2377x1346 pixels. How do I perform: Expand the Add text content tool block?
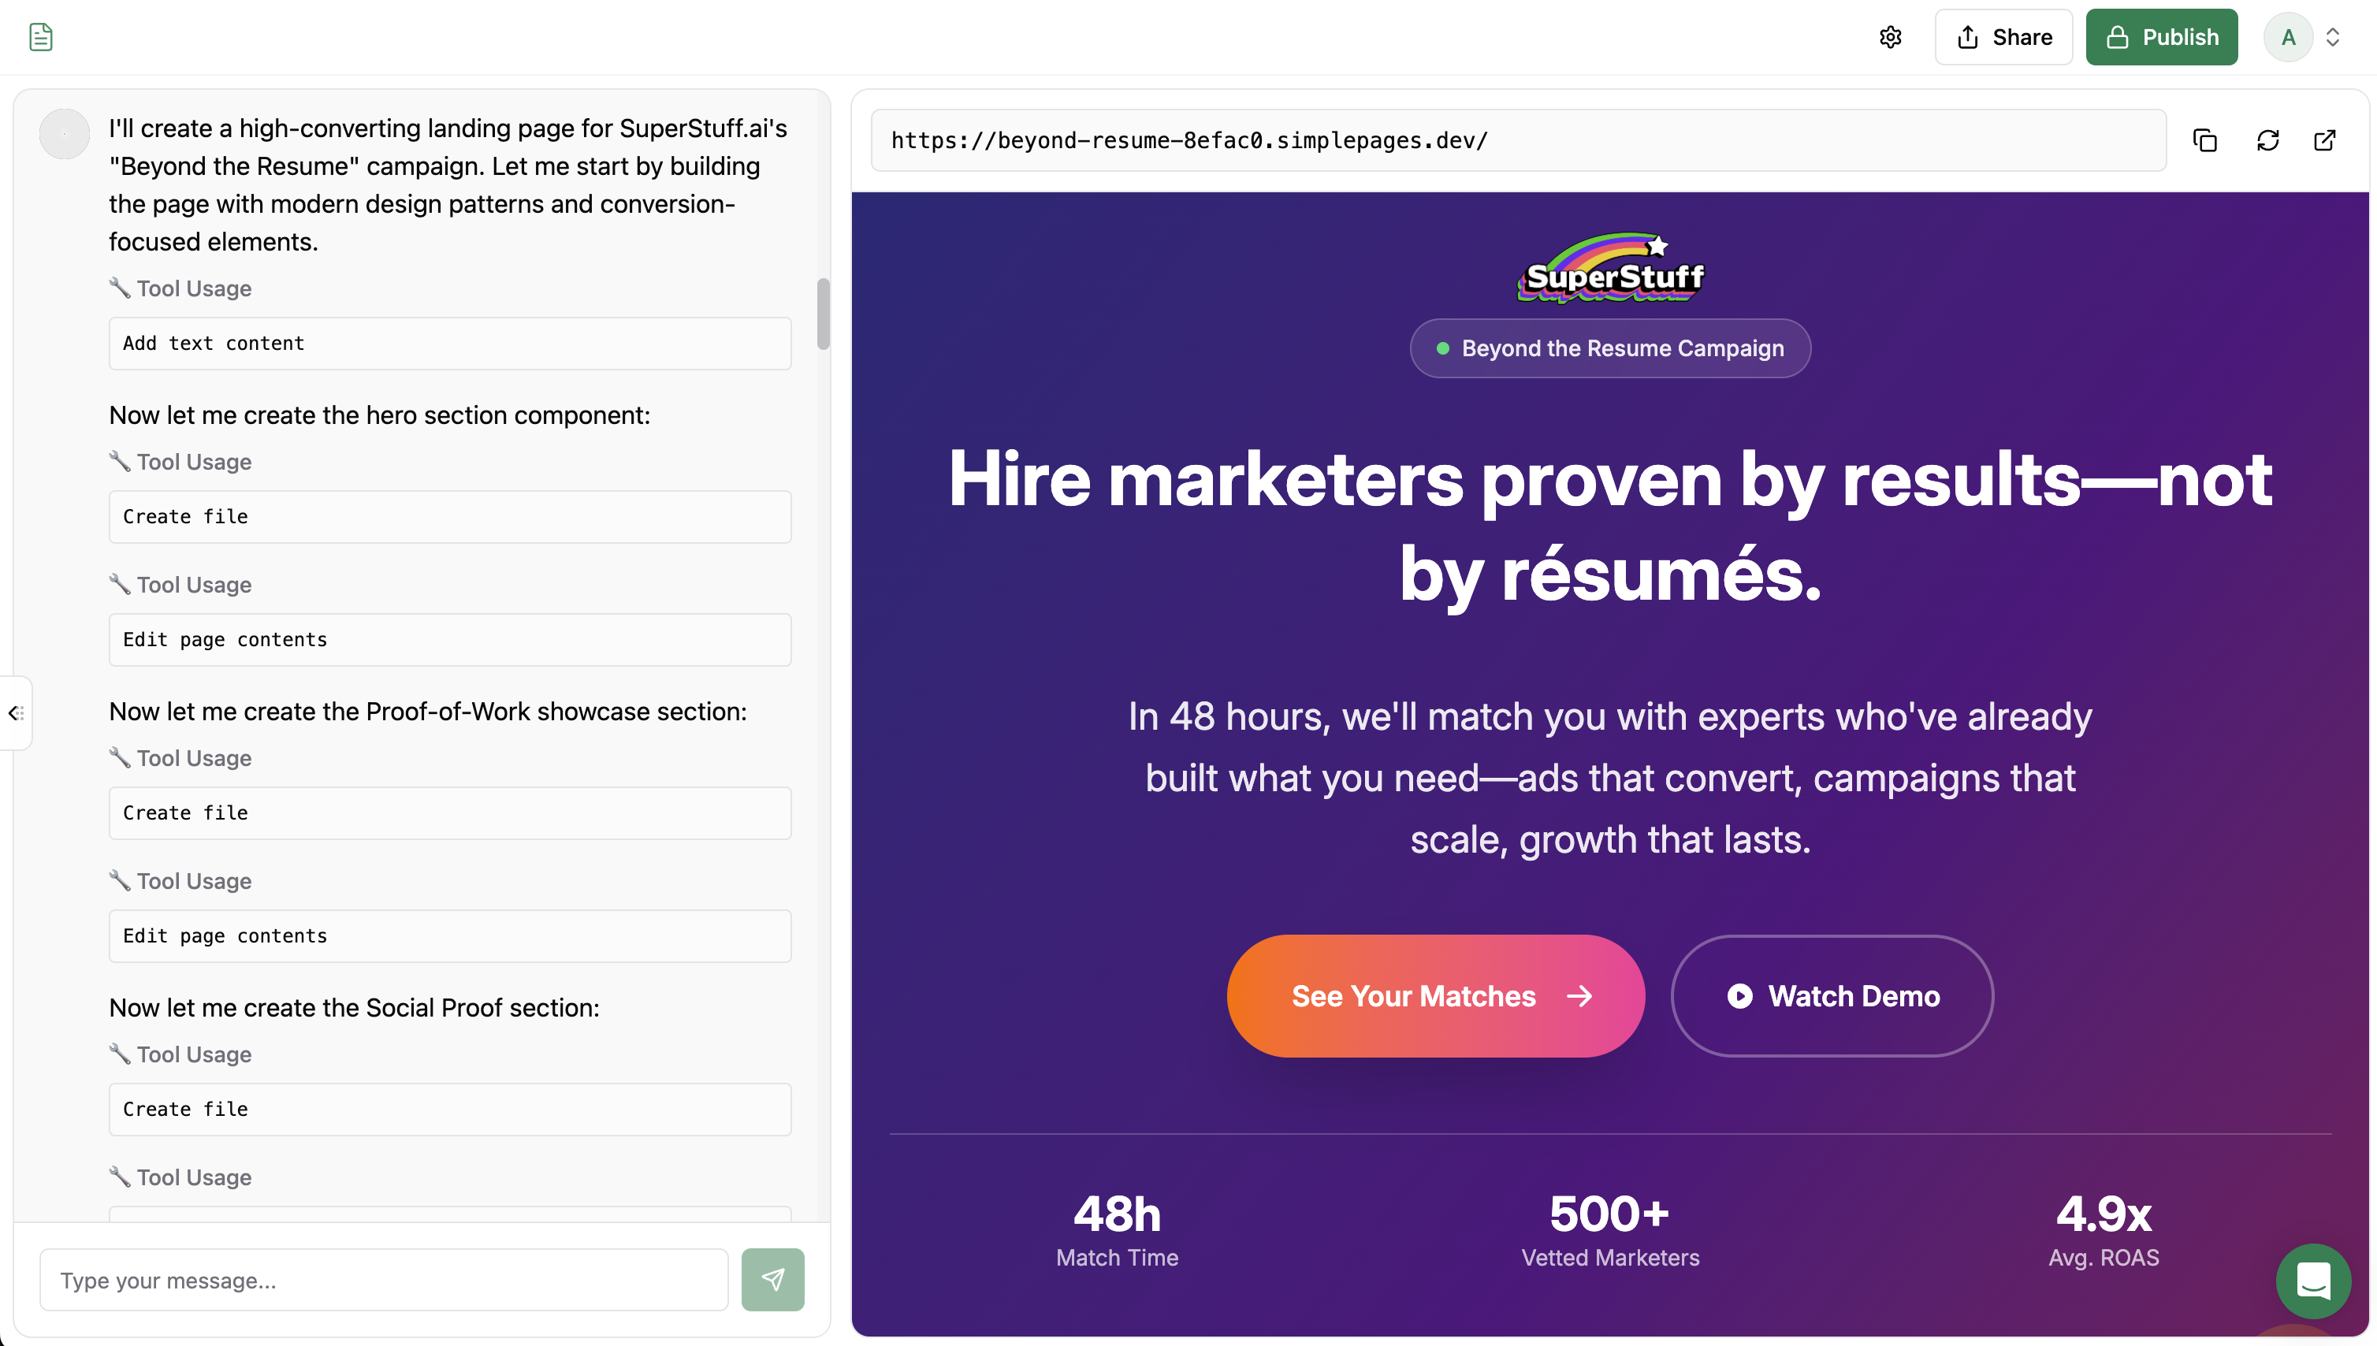tap(449, 344)
